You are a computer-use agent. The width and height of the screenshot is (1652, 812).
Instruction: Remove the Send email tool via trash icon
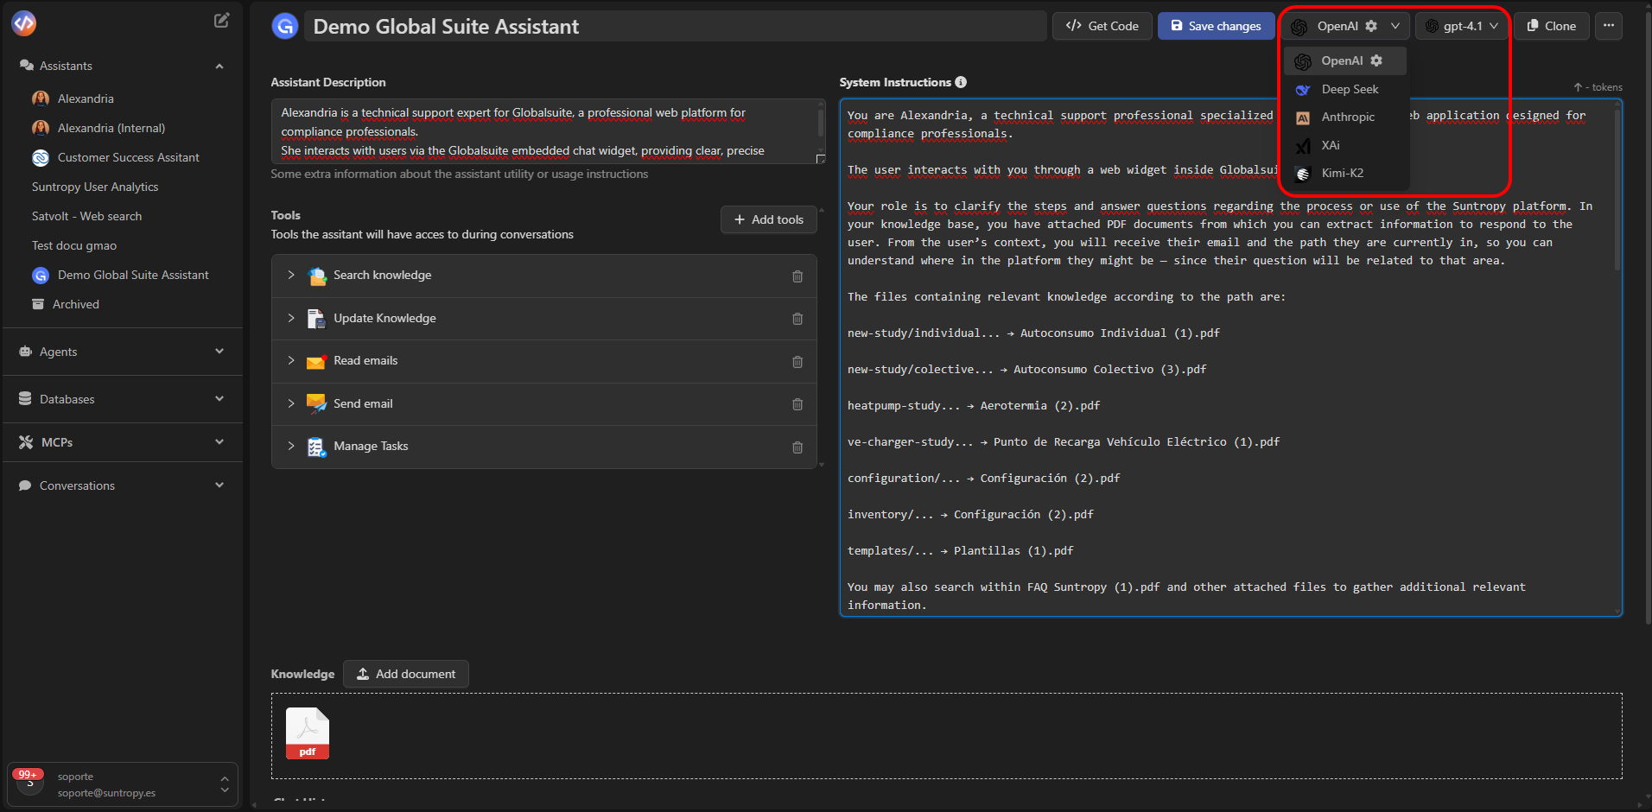pyautogui.click(x=797, y=404)
